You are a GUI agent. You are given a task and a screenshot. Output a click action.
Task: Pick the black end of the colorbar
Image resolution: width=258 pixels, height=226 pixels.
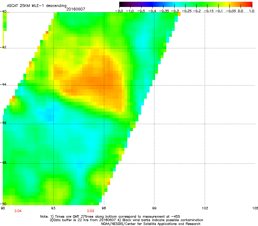point(121,5)
